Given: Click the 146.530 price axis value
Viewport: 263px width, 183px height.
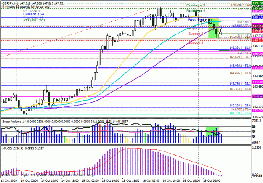Looking at the screenshot, I should coord(258,46).
